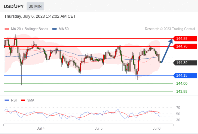Image resolution: width=198 pixels, height=134 pixels.
Task: Click the RSI 70 level label
Action: coord(178,108)
